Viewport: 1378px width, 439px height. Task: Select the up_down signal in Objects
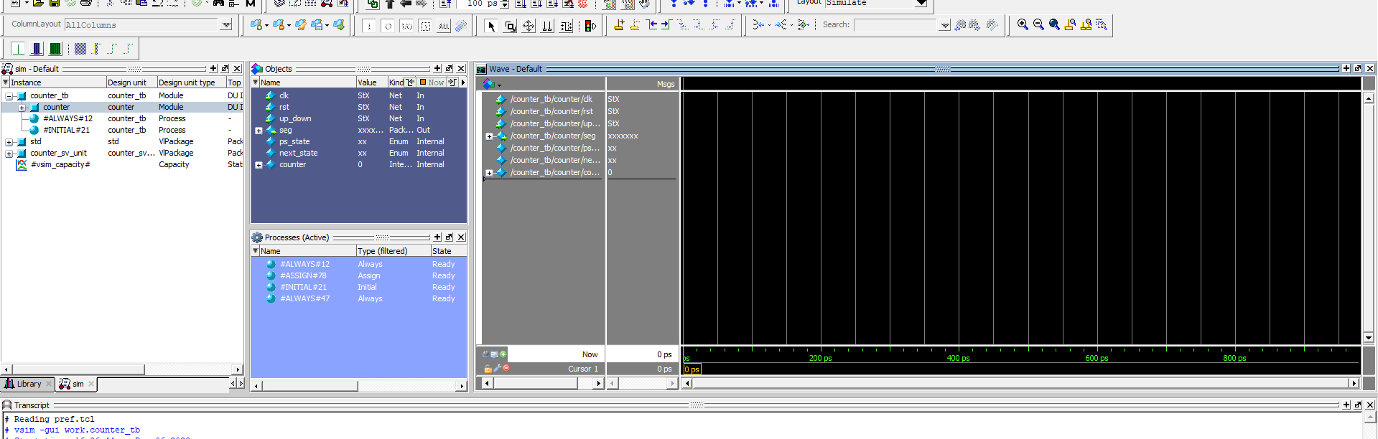(x=295, y=119)
